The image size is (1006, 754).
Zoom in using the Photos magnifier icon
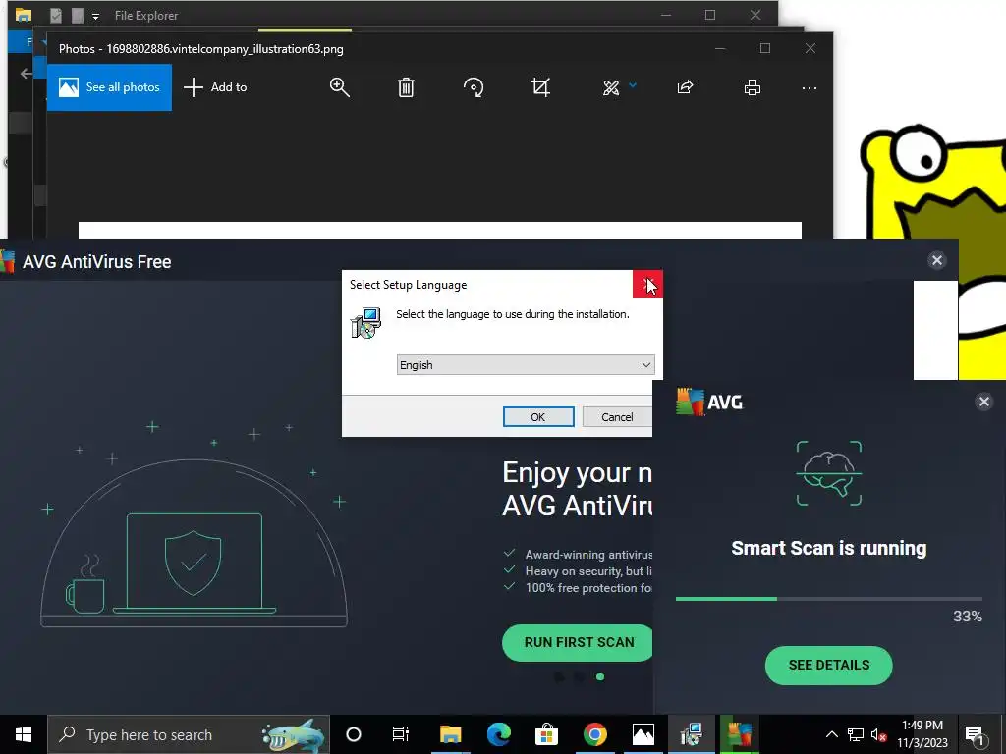click(339, 87)
